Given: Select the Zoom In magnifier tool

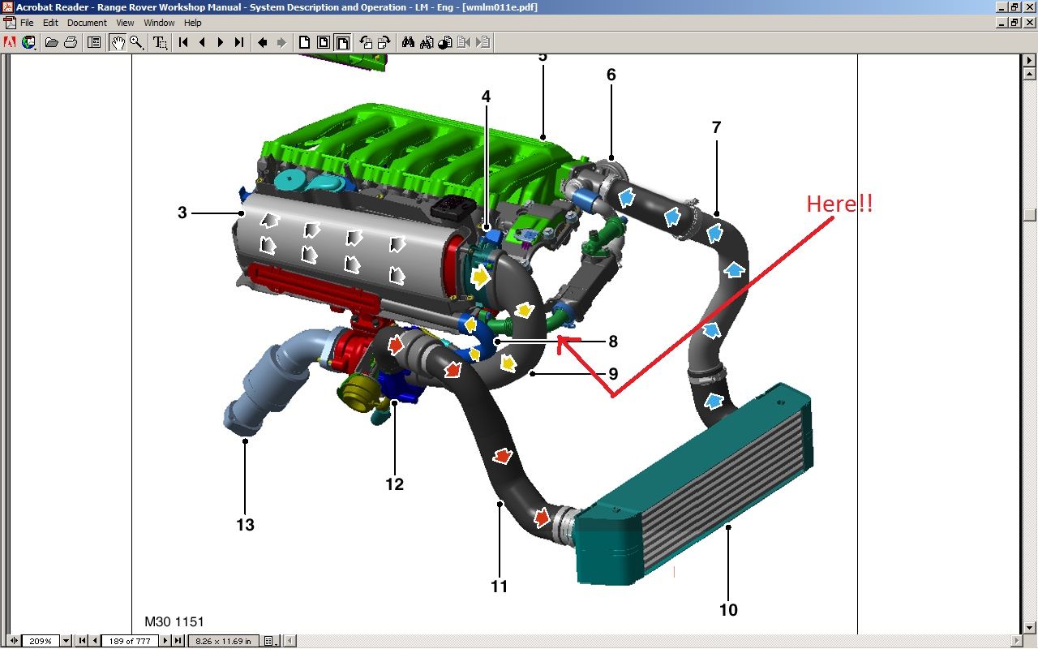Looking at the screenshot, I should coord(137,42).
